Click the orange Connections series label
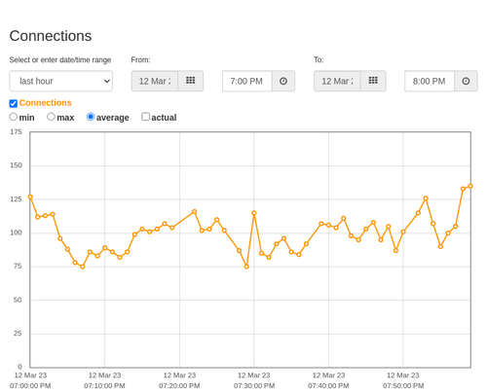 [45, 103]
